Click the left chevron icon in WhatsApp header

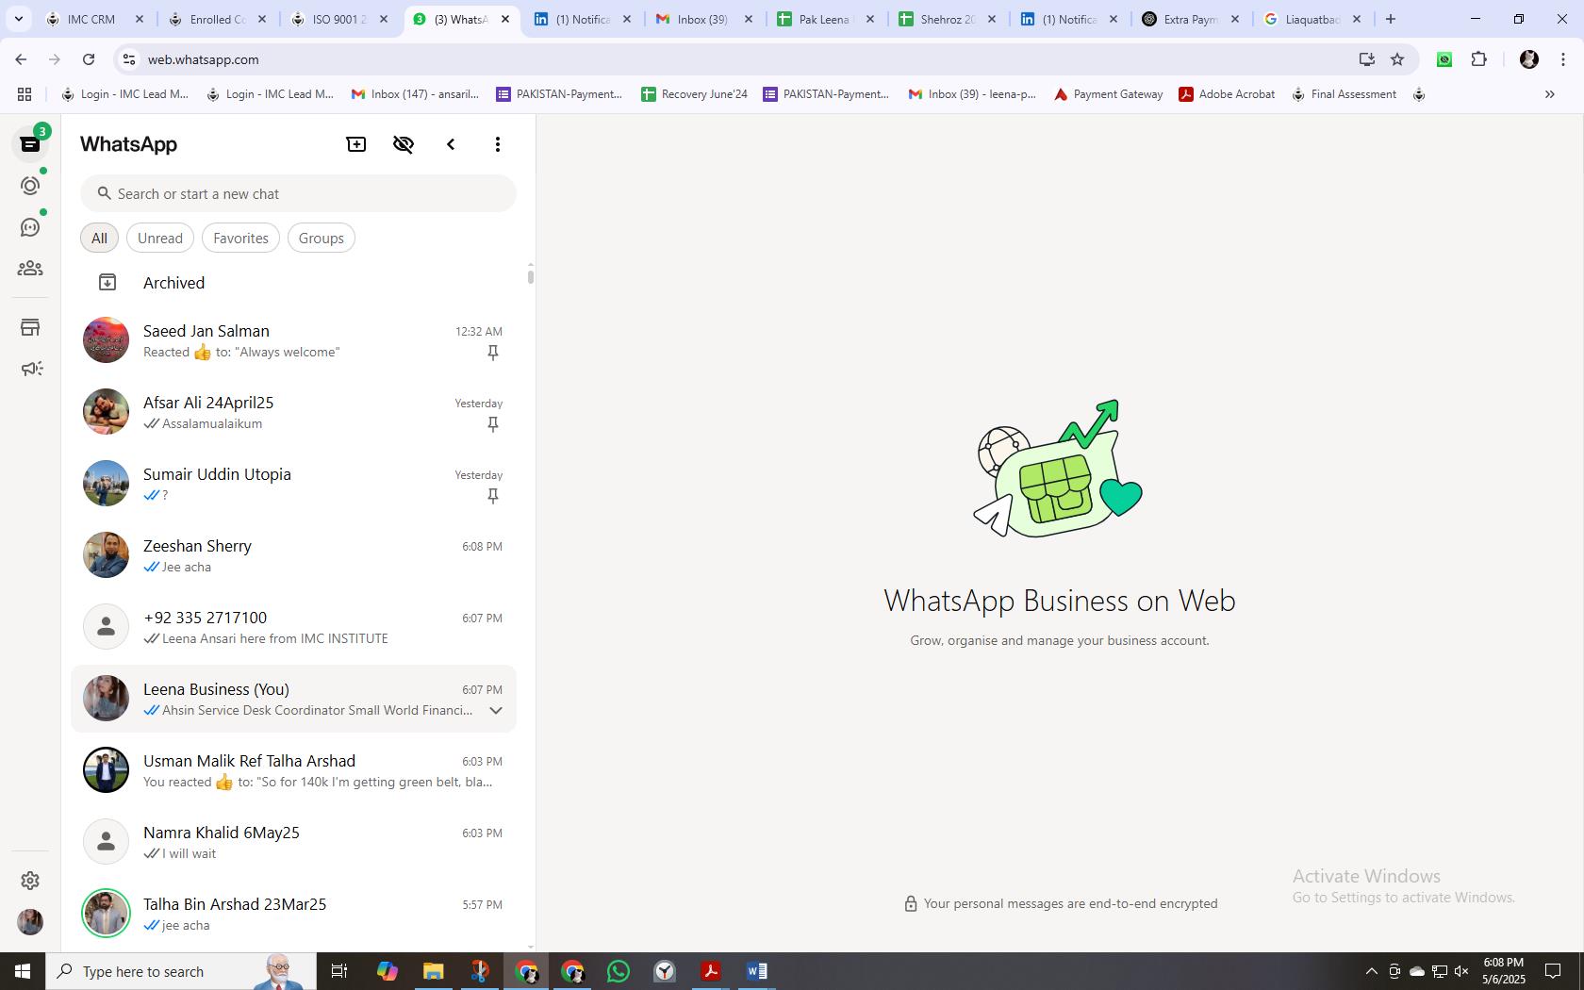[x=451, y=144]
